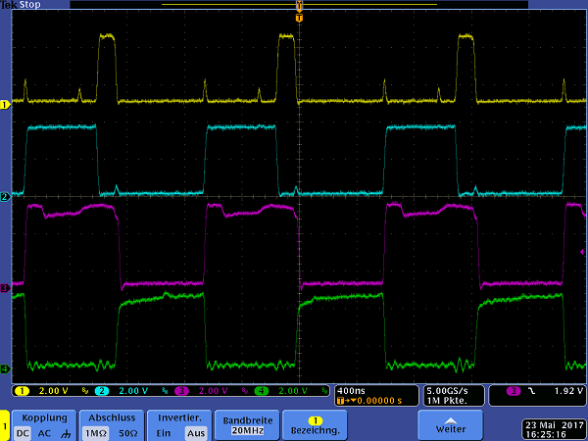The width and height of the screenshot is (588, 441).
Task: Select ground coupling symbol under Kopplung
Action: point(64,432)
